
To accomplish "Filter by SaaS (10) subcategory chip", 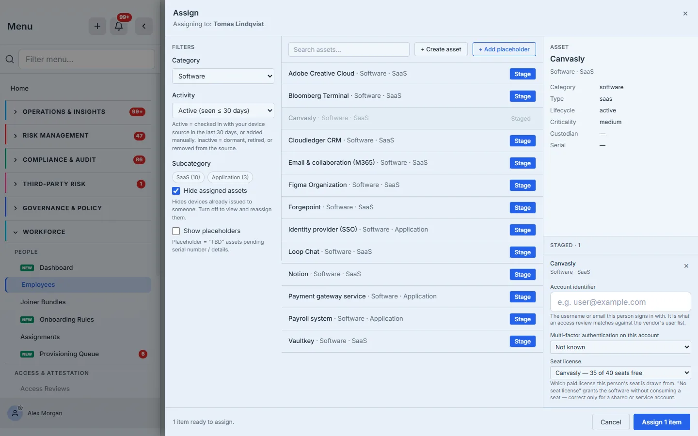I will click(x=188, y=177).
